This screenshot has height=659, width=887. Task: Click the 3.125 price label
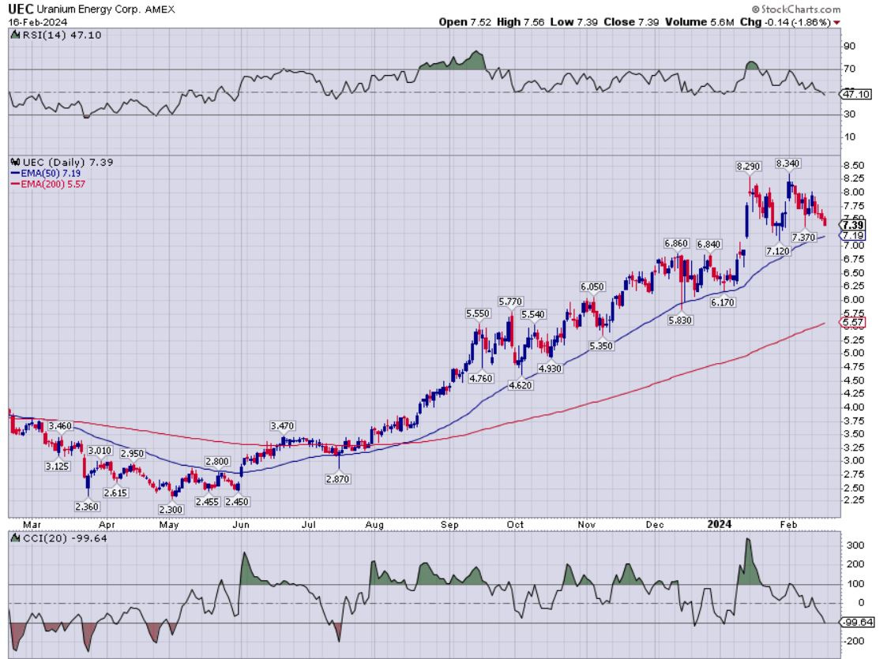(x=58, y=466)
